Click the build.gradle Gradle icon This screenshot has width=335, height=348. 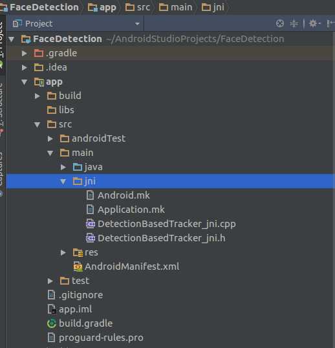52,323
